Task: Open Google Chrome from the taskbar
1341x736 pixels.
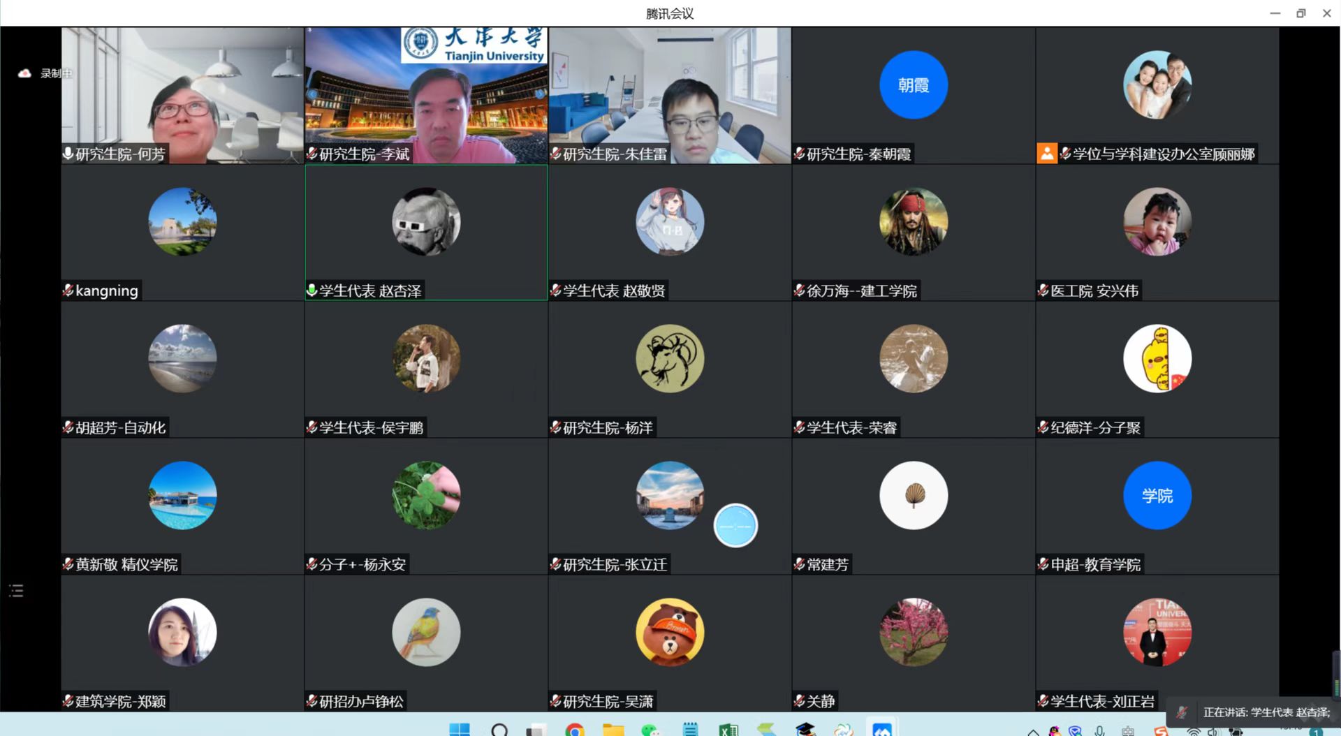Action: [574, 730]
